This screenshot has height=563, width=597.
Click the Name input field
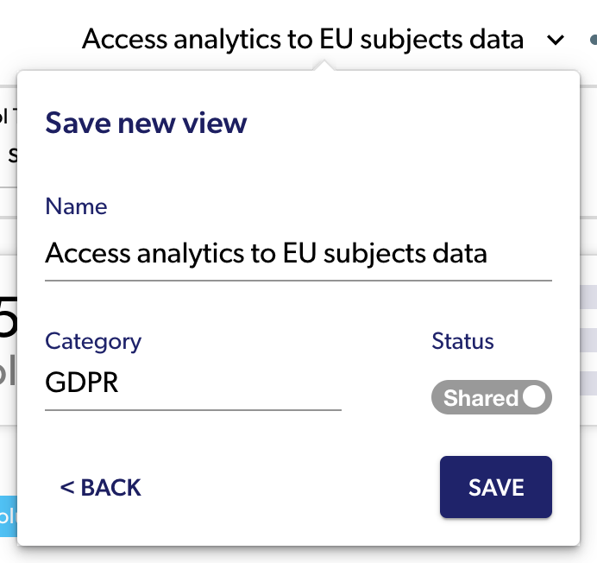pos(298,254)
